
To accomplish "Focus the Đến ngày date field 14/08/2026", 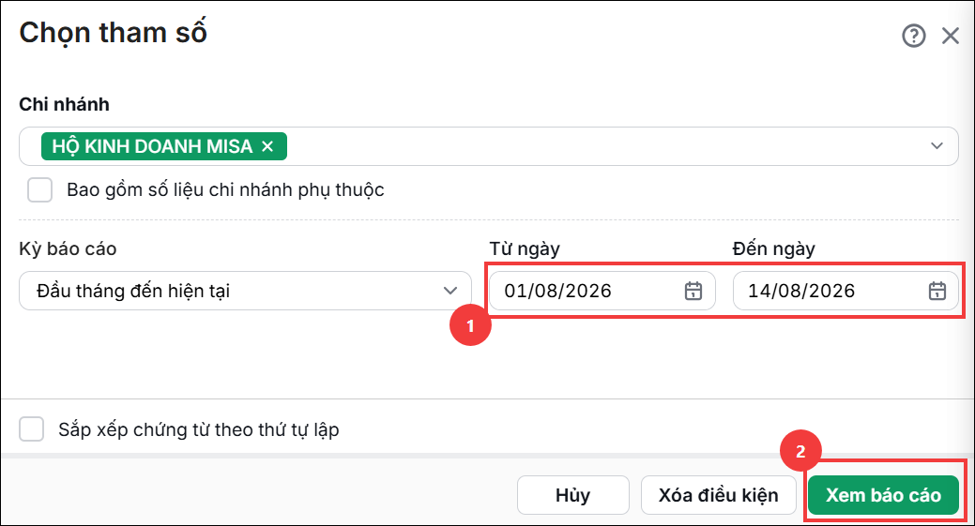I will tap(846, 291).
